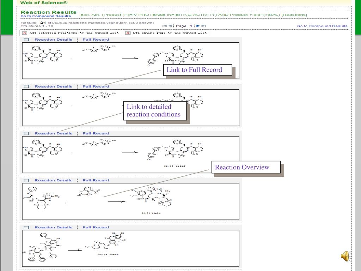The width and height of the screenshot is (361, 271).
Task: Click the speaker audio icon
Action: [346, 256]
